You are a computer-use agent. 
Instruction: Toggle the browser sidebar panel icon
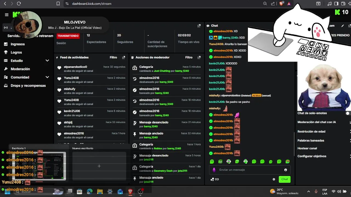pos(336,4)
